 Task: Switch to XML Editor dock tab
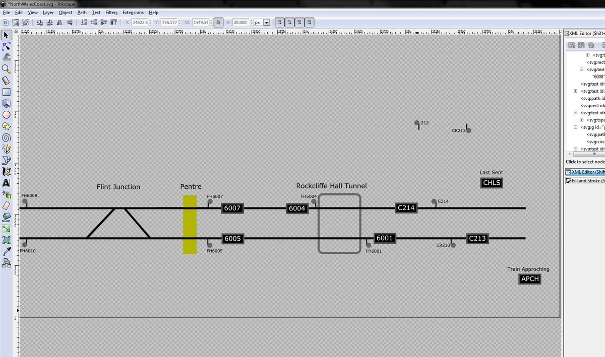[x=585, y=172]
